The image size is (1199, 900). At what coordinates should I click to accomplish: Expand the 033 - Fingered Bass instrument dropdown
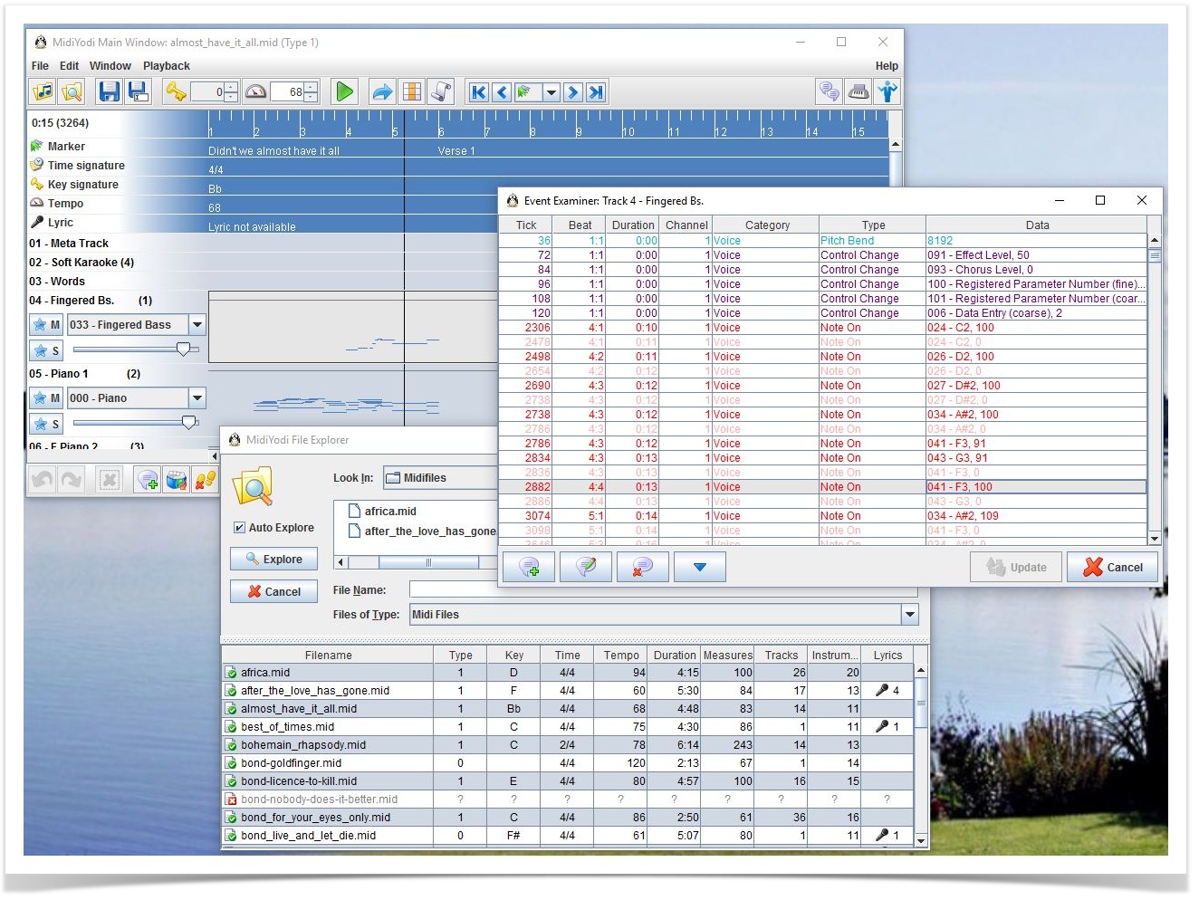[x=197, y=325]
